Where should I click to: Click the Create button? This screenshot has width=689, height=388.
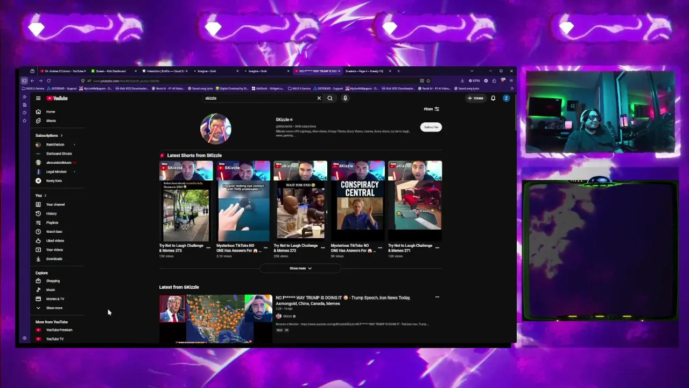point(476,98)
